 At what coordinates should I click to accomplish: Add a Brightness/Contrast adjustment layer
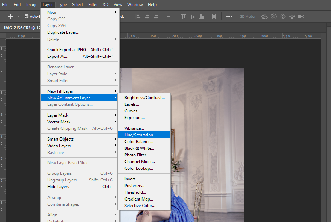pos(144,98)
